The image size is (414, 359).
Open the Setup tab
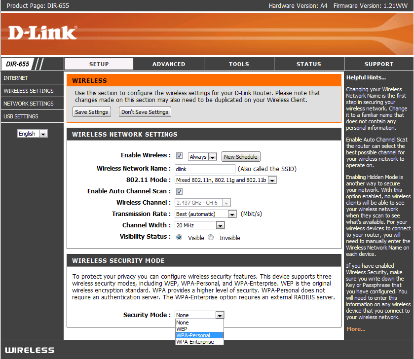coord(99,64)
